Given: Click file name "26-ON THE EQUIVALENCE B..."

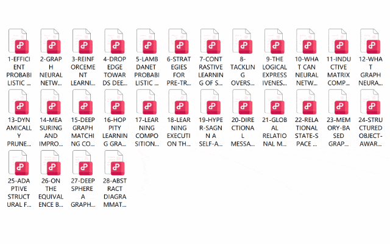Looking at the screenshot, I should click(x=51, y=193).
